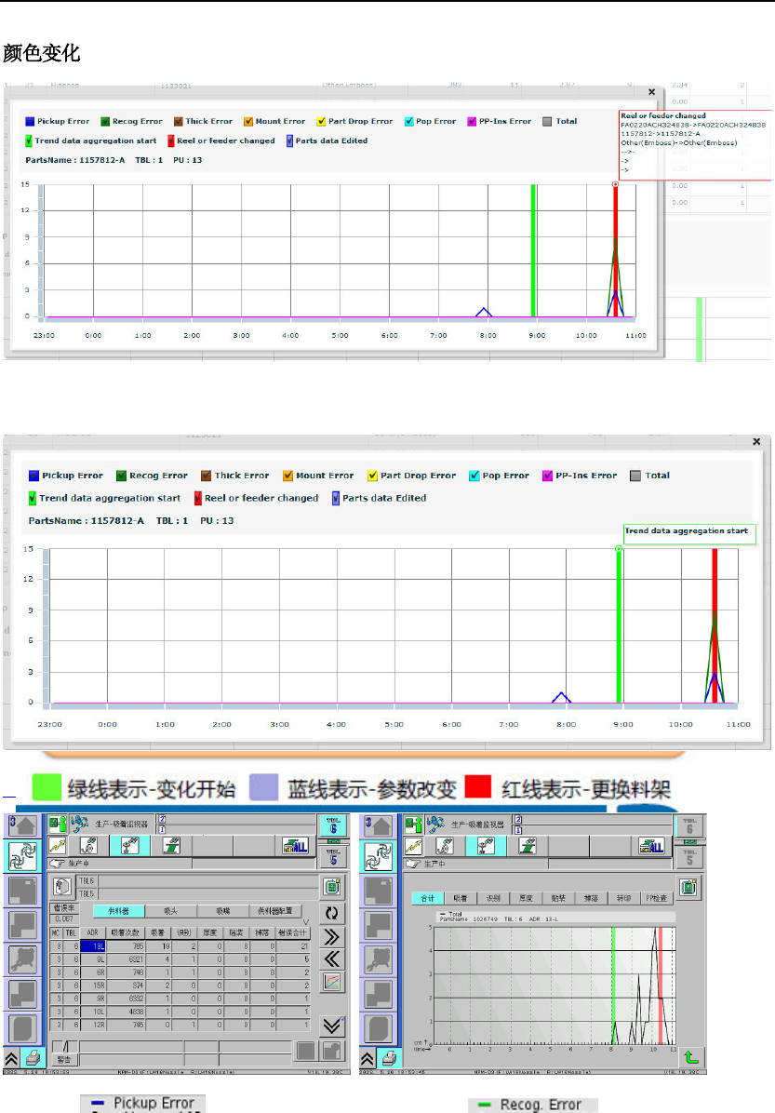Click the home icon in the trend graph panel
The image size is (775, 1113).
click(x=379, y=825)
